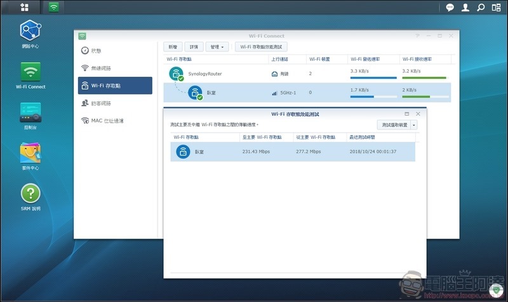Image resolution: width=508 pixels, height=302 pixels.
Task: Click the Wi-Fi Connect window title icon
Action: [82, 36]
